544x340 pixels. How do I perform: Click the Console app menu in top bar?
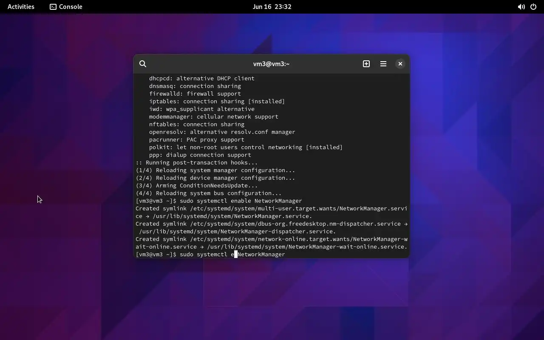(x=66, y=7)
